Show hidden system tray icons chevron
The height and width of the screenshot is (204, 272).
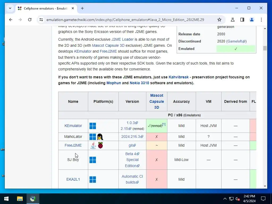(x=225, y=199)
